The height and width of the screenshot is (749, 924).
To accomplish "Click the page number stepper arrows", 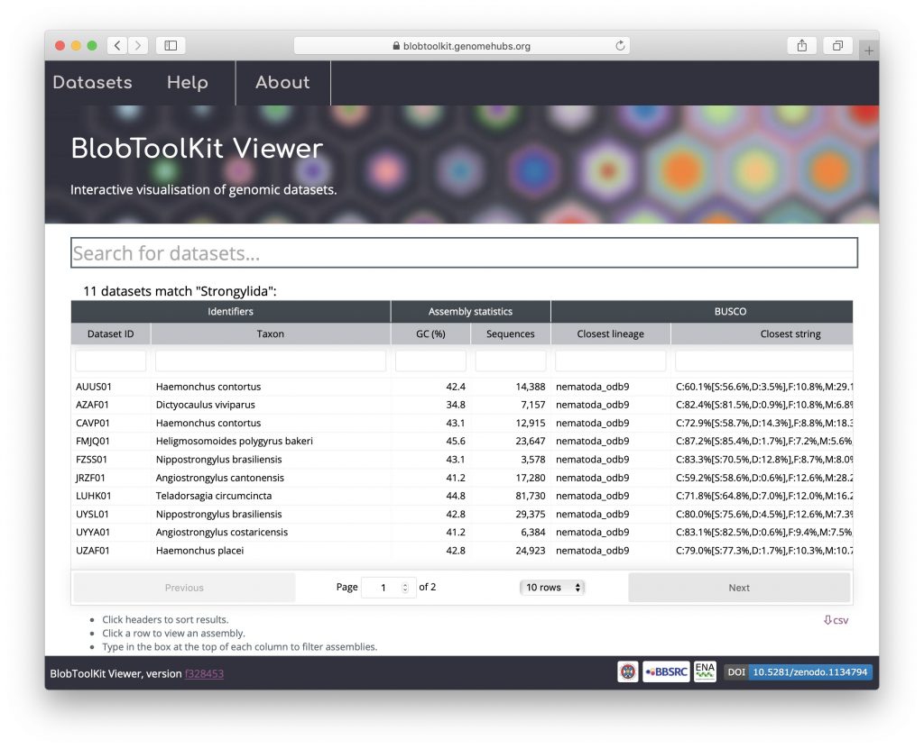I will (405, 588).
